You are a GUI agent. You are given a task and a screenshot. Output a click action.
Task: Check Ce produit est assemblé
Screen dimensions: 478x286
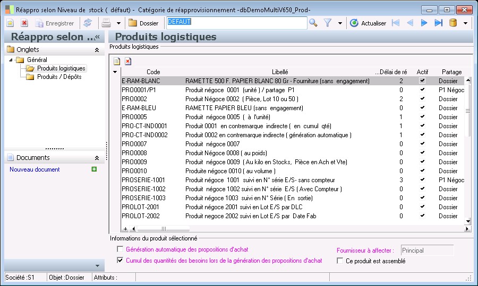click(340, 261)
